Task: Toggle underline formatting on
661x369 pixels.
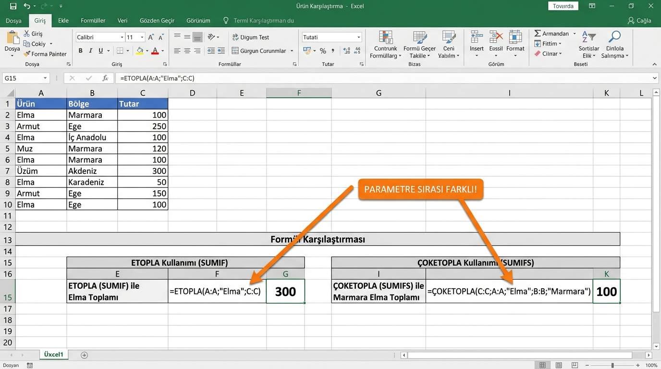Action: 100,51
